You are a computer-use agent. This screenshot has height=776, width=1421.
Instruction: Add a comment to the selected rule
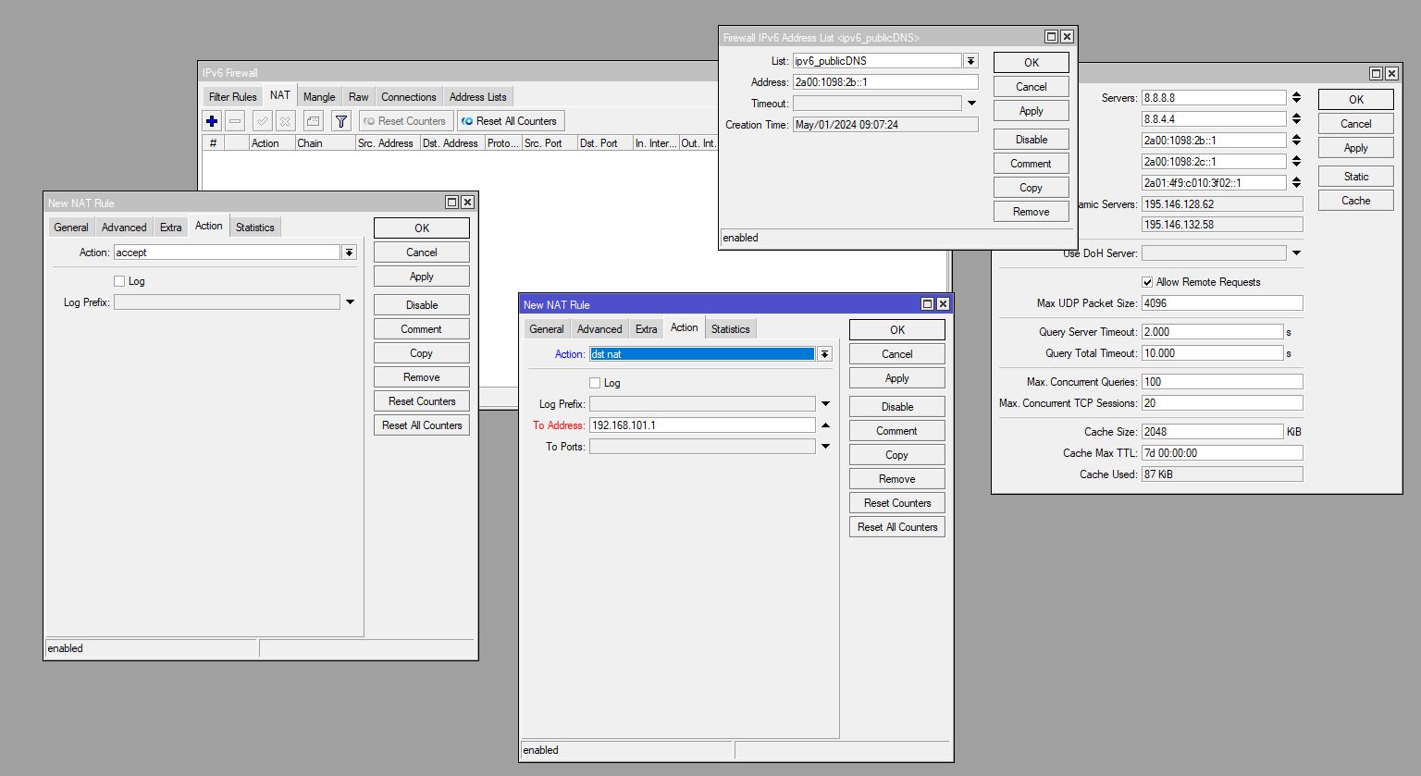click(x=313, y=120)
